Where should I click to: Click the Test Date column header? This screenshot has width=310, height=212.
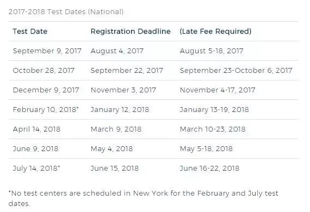[x=30, y=31]
